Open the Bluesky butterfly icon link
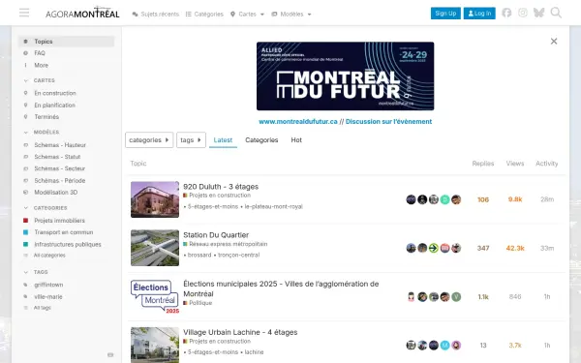 pyautogui.click(x=538, y=13)
